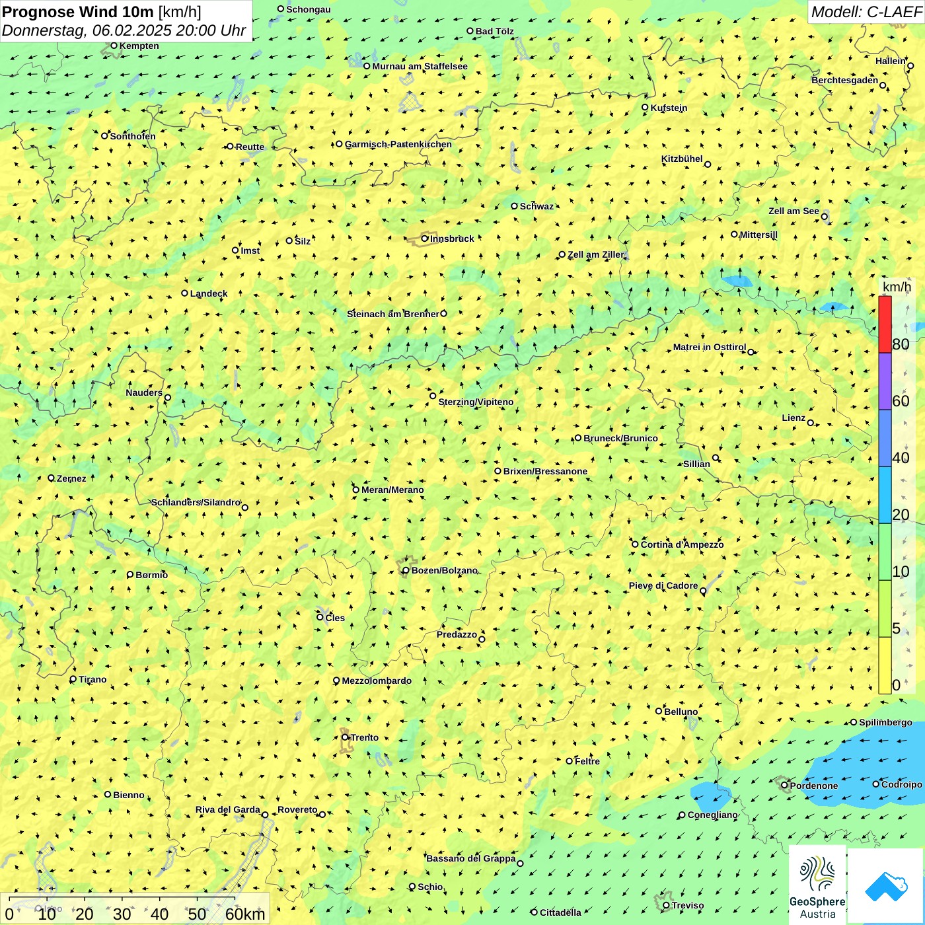Click the 'Bruneck/Brunico' label

(620, 438)
